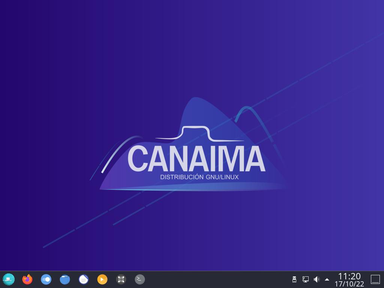Screen dimensions: 384x288
Task: Expand hidden system tray icons arrow
Action: (327, 279)
